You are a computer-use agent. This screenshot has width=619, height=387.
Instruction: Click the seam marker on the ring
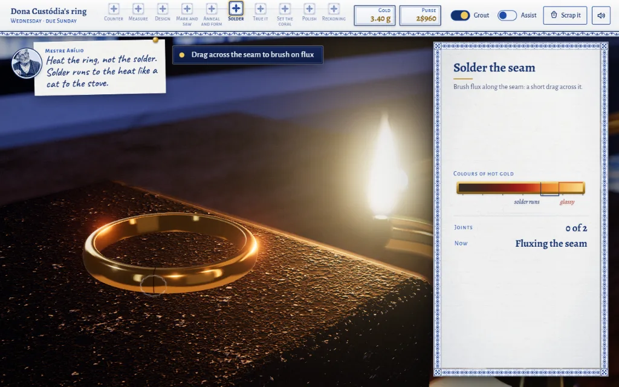tap(153, 285)
